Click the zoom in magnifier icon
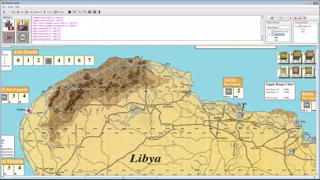The image size is (320, 180). pyautogui.click(x=75, y=12)
